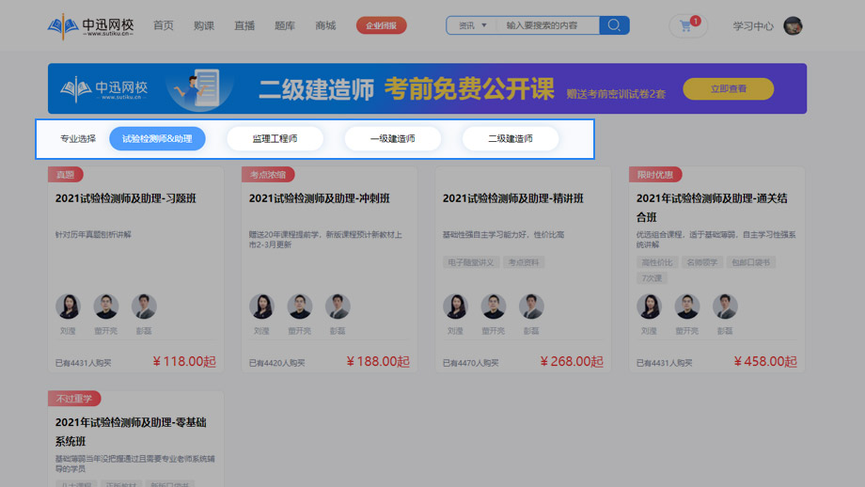
Task: Open 学习中心 link in header
Action: click(x=753, y=26)
